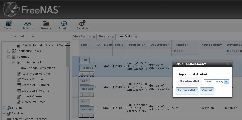Click Replace button for ada1
242x120 pixels.
[87, 89]
